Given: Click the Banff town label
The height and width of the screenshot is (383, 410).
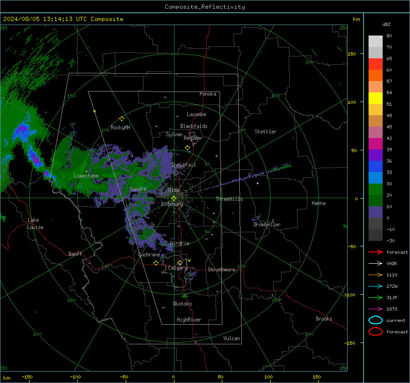Looking at the screenshot, I should pyautogui.click(x=75, y=254).
